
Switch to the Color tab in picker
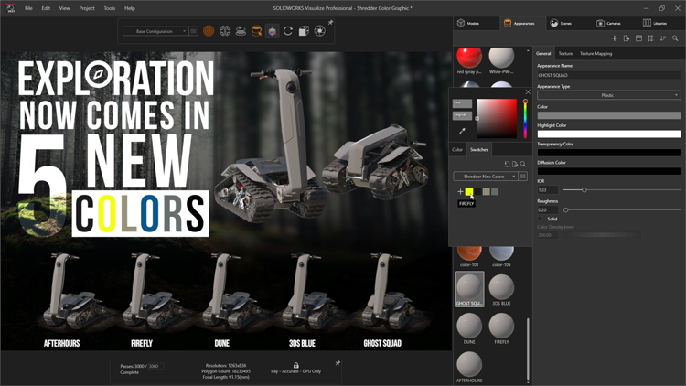(457, 150)
